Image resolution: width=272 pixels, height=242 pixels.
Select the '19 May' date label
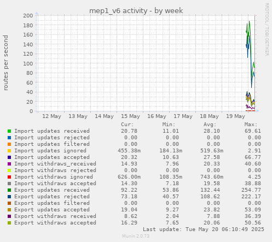click(x=235, y=116)
